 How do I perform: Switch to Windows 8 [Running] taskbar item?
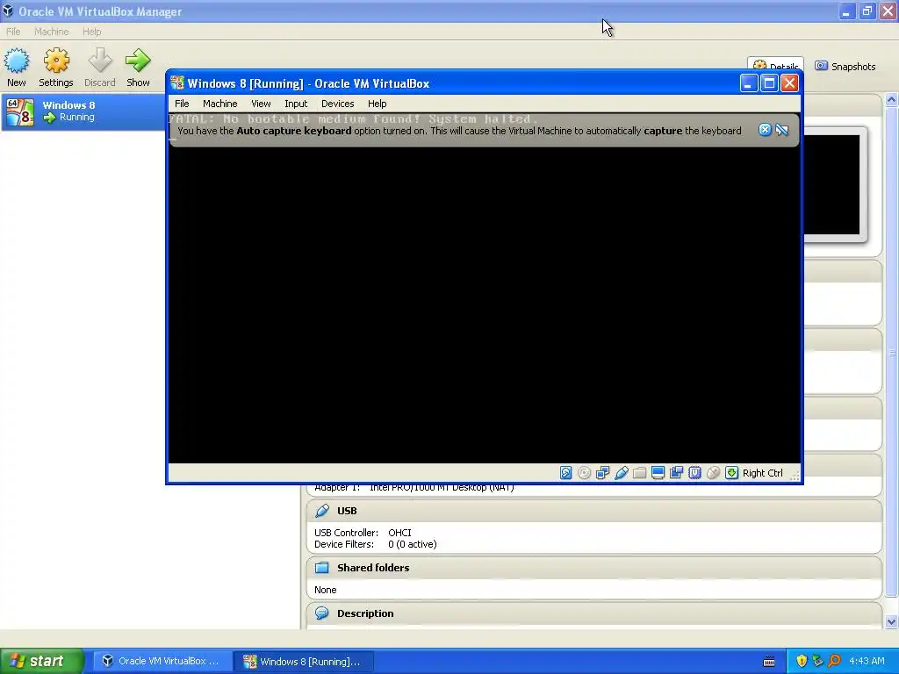[304, 661]
